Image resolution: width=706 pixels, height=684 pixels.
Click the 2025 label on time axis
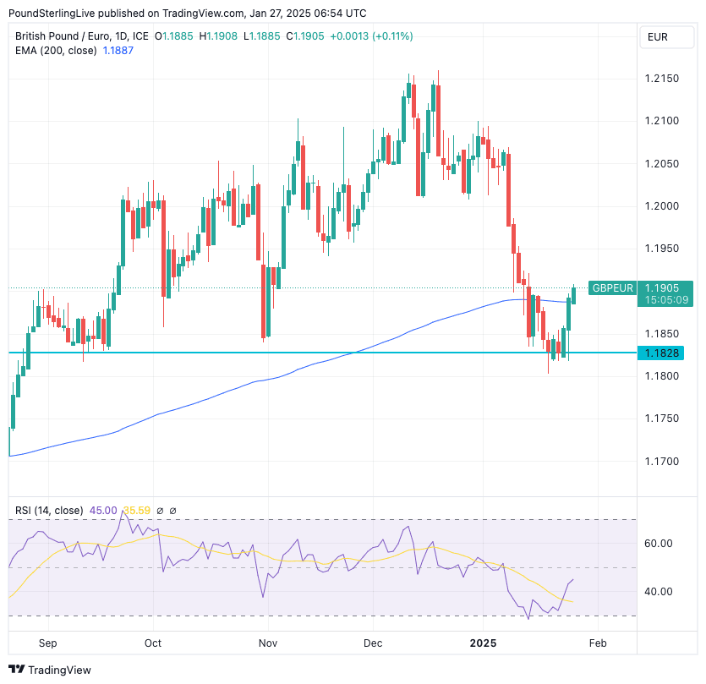click(483, 643)
